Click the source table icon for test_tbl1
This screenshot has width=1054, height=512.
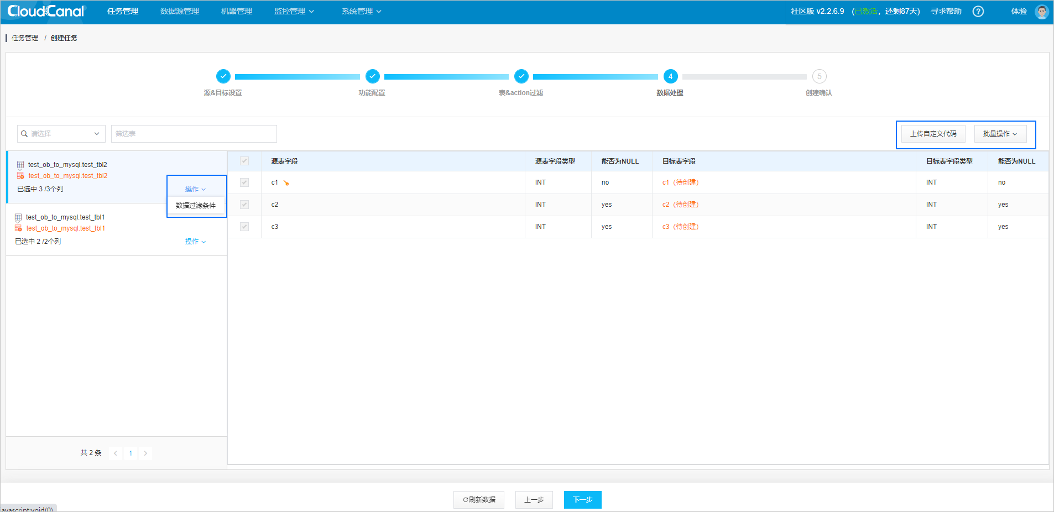tap(19, 217)
